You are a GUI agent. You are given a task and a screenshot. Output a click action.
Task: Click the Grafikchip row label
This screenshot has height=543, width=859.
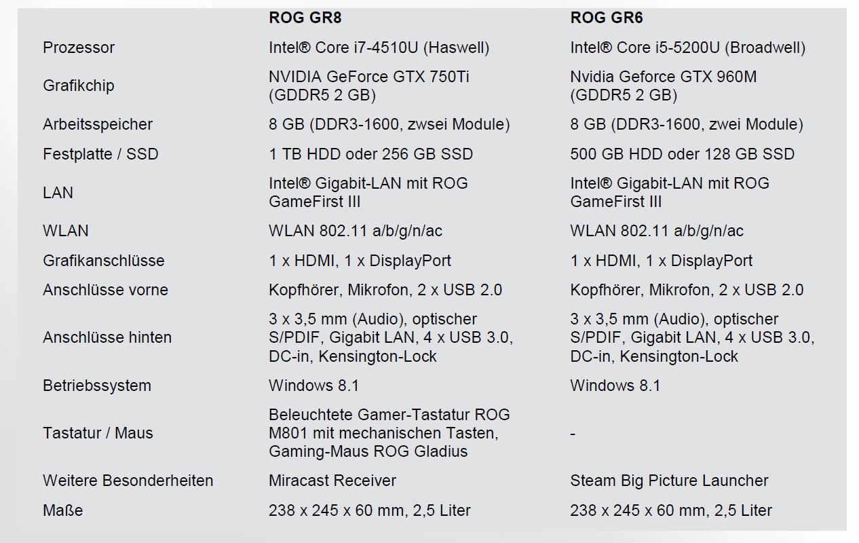[78, 86]
